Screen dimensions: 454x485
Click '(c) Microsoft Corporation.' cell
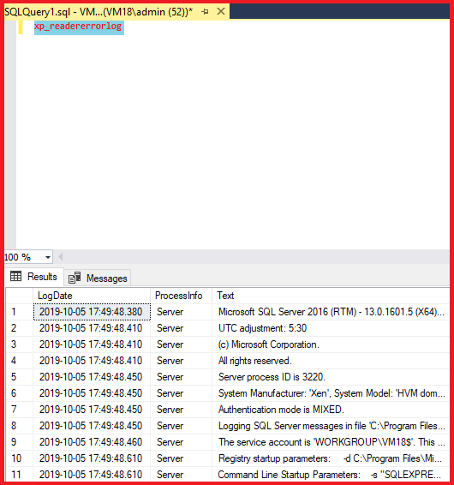tap(331, 344)
